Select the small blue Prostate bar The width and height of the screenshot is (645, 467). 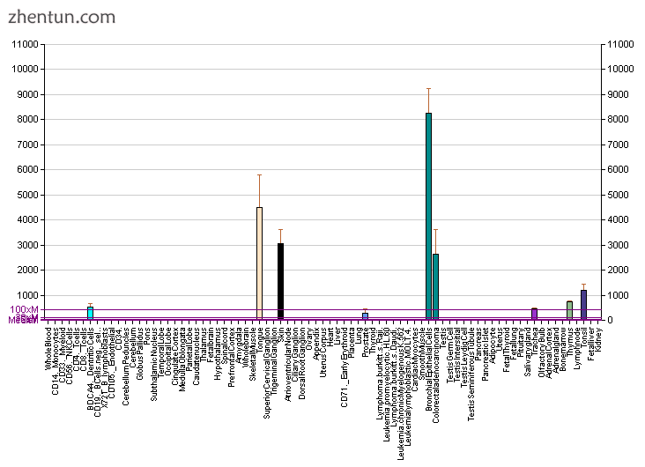click(x=366, y=316)
